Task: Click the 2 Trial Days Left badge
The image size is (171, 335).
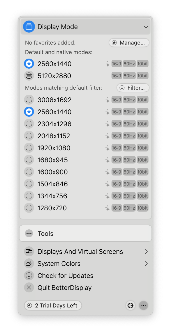Action: point(53,305)
